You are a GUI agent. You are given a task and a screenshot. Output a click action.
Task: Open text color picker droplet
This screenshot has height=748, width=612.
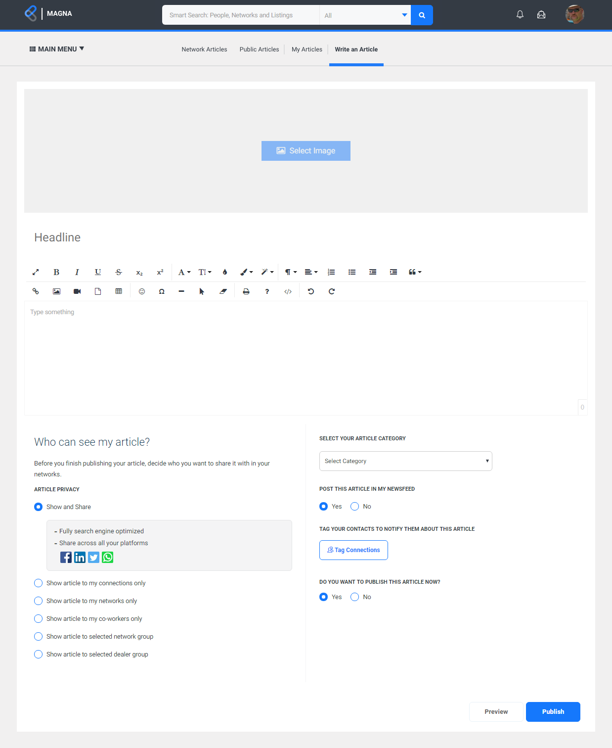225,272
